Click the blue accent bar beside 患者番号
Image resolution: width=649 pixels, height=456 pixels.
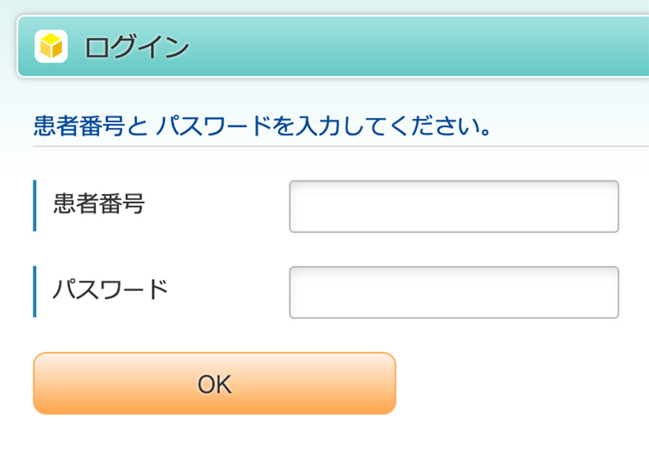point(35,206)
